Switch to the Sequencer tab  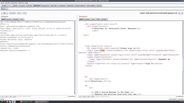click(x=46, y=6)
